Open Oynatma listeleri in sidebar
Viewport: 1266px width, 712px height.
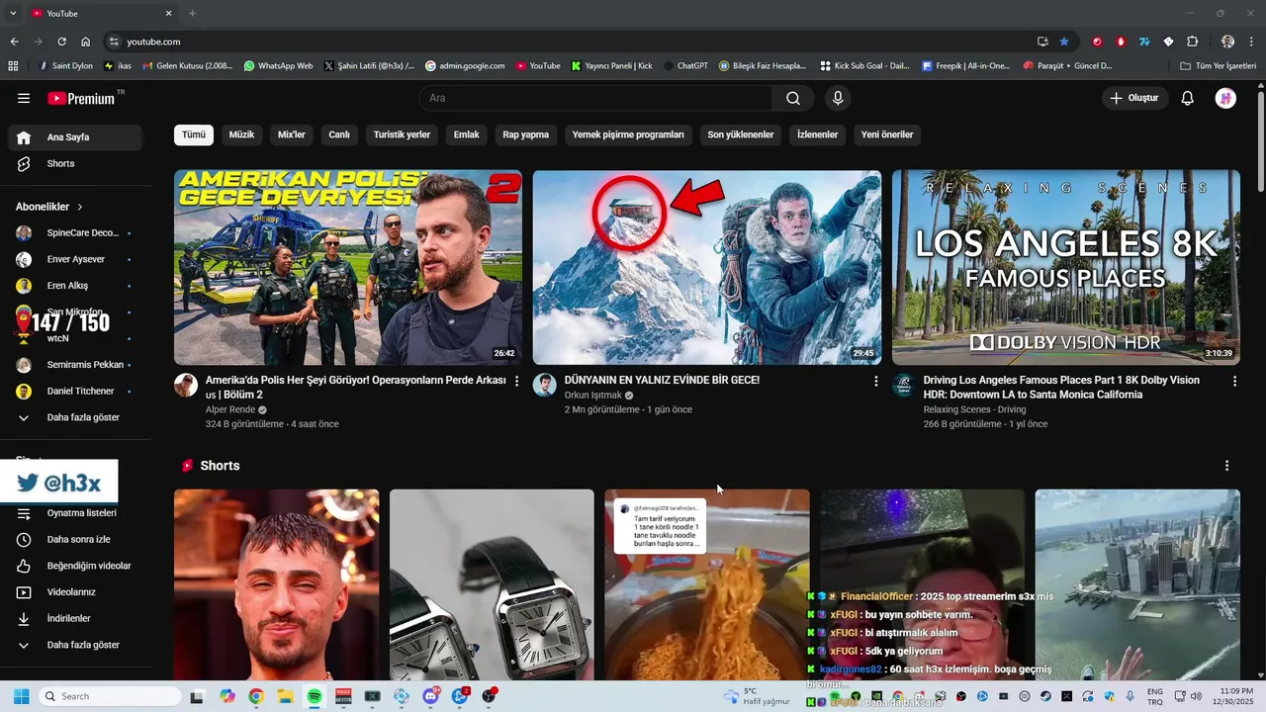(75, 513)
